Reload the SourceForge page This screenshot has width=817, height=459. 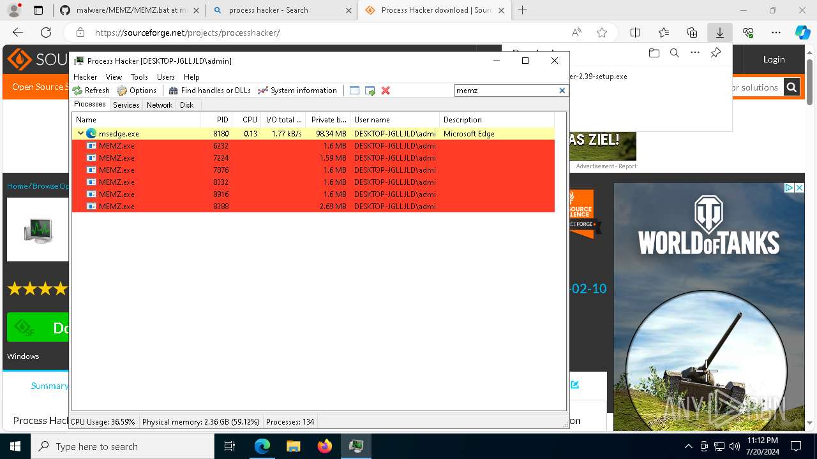click(x=46, y=33)
